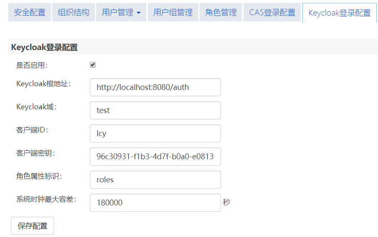Go to the 用户组管理 tab
This screenshot has width=378, height=237.
tap(173, 13)
